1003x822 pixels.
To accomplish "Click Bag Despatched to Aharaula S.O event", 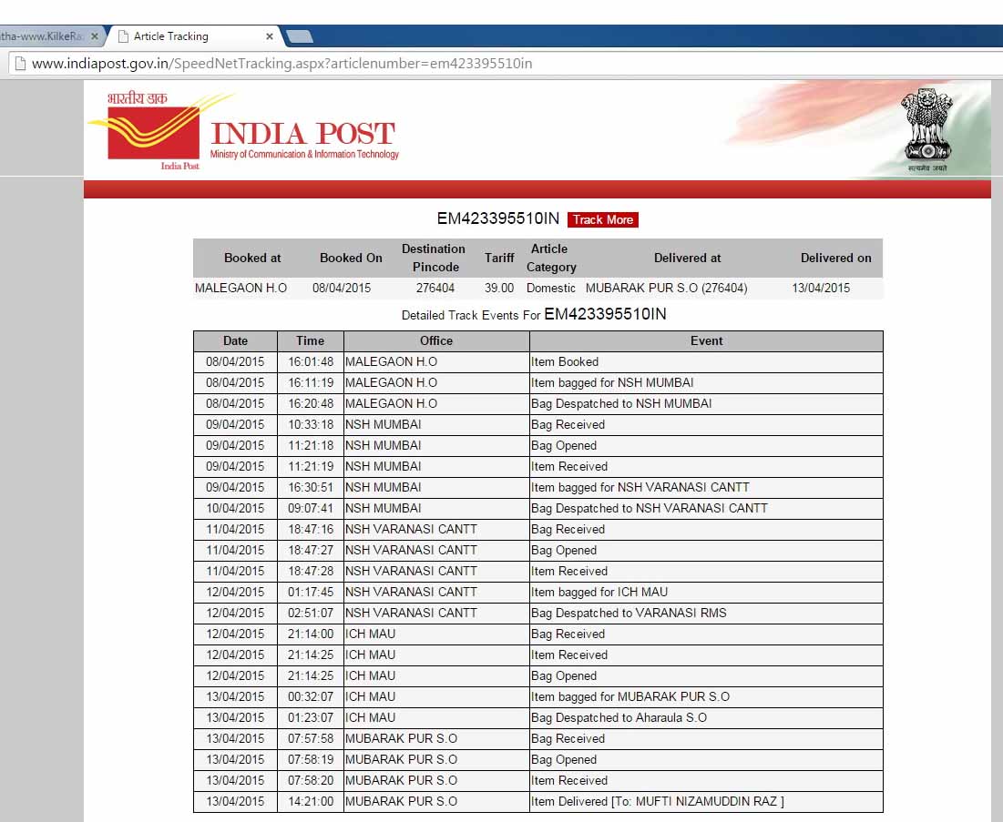I will [x=706, y=718].
